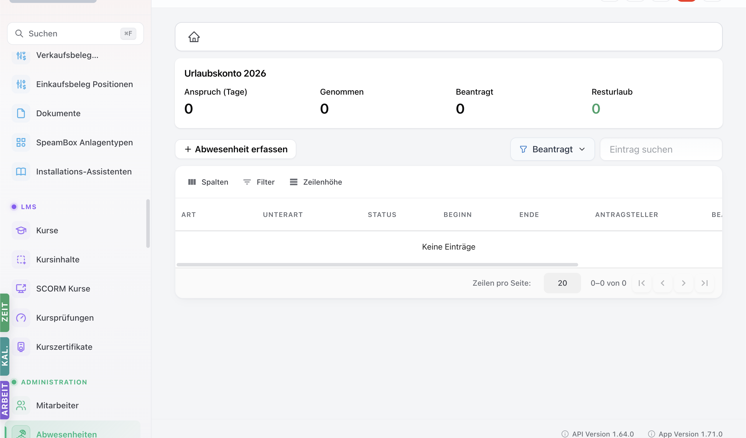Image resolution: width=746 pixels, height=438 pixels.
Task: Open Mitarbeiter people icon
Action: pos(21,405)
